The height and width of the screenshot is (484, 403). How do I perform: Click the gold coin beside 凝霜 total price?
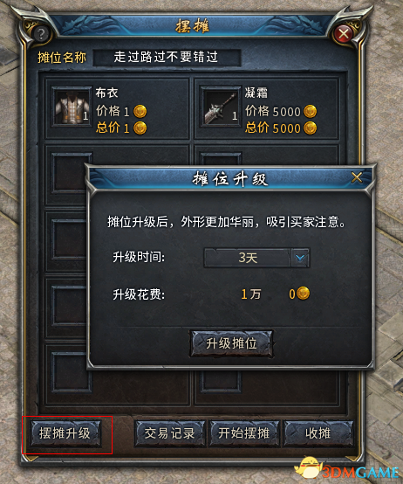310,128
